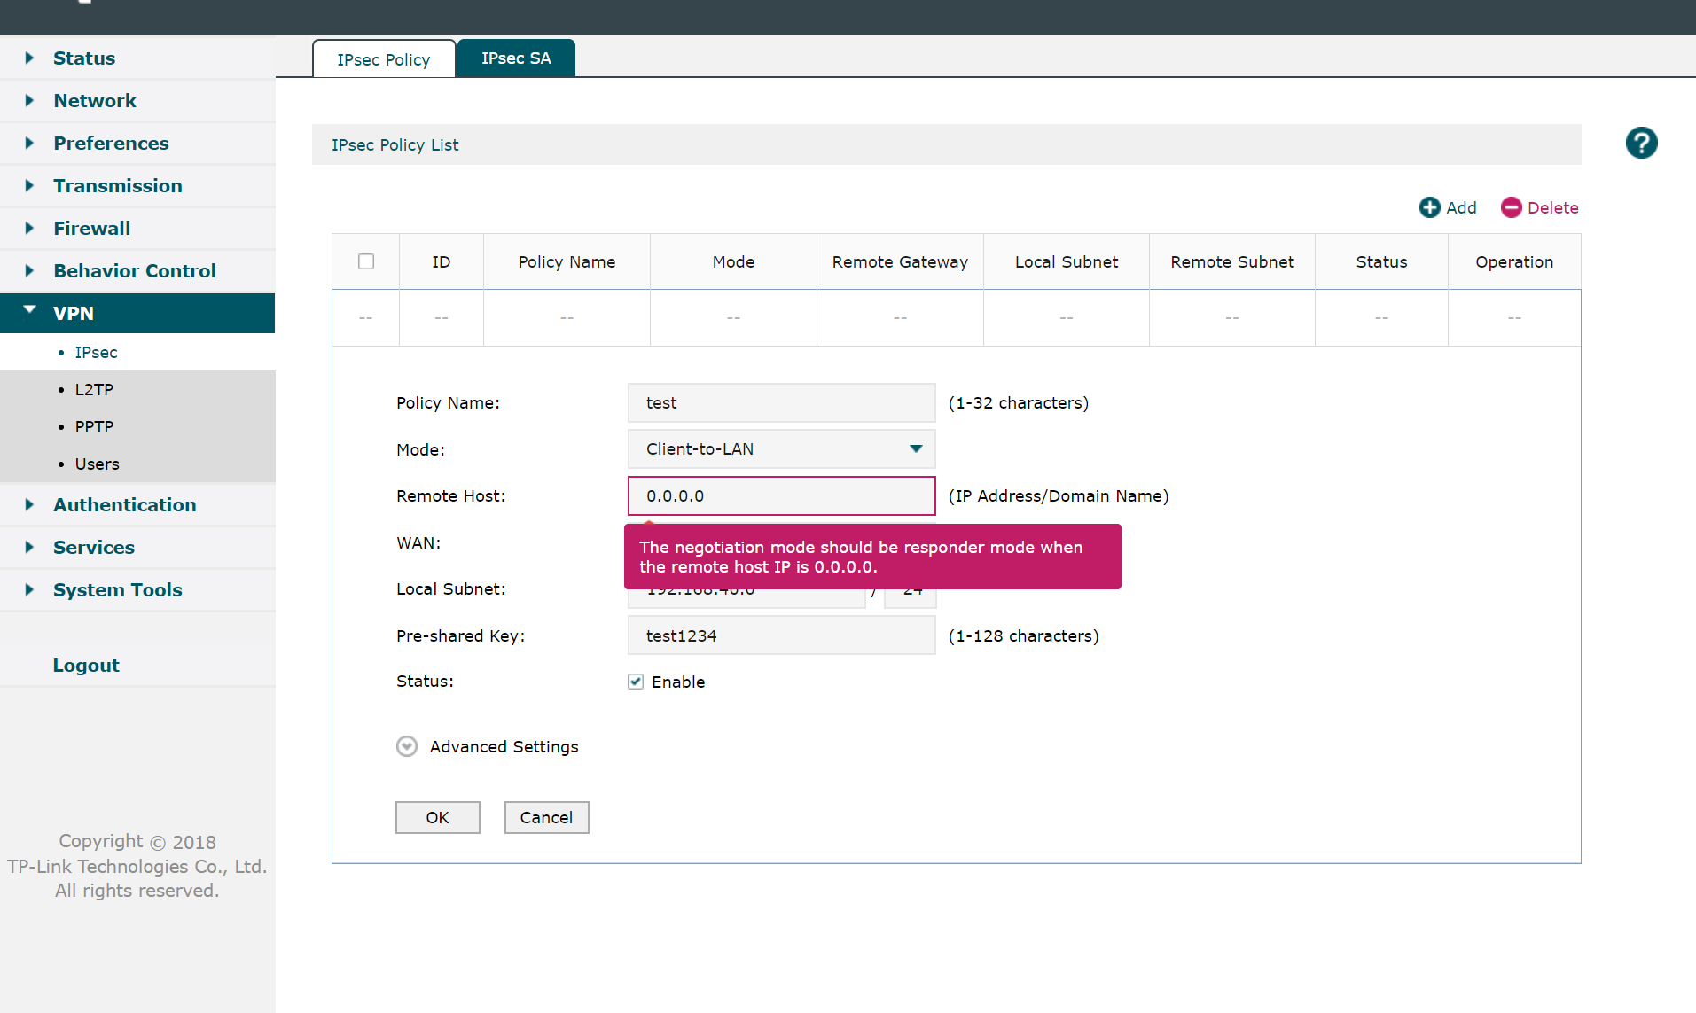Click the red Delete minus icon
Image resolution: width=1696 pixels, height=1013 pixels.
(x=1511, y=207)
